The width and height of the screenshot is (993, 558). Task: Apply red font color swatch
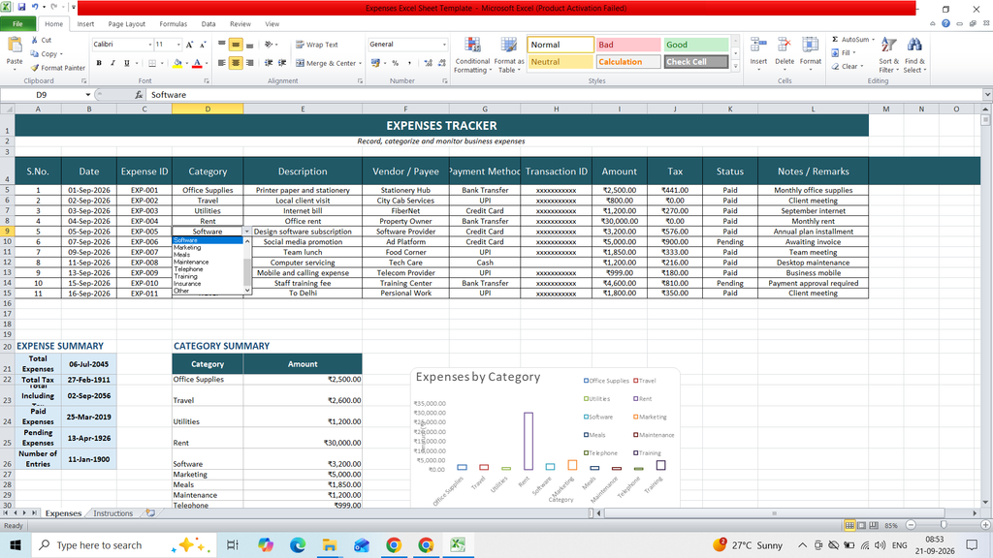pyautogui.click(x=197, y=63)
